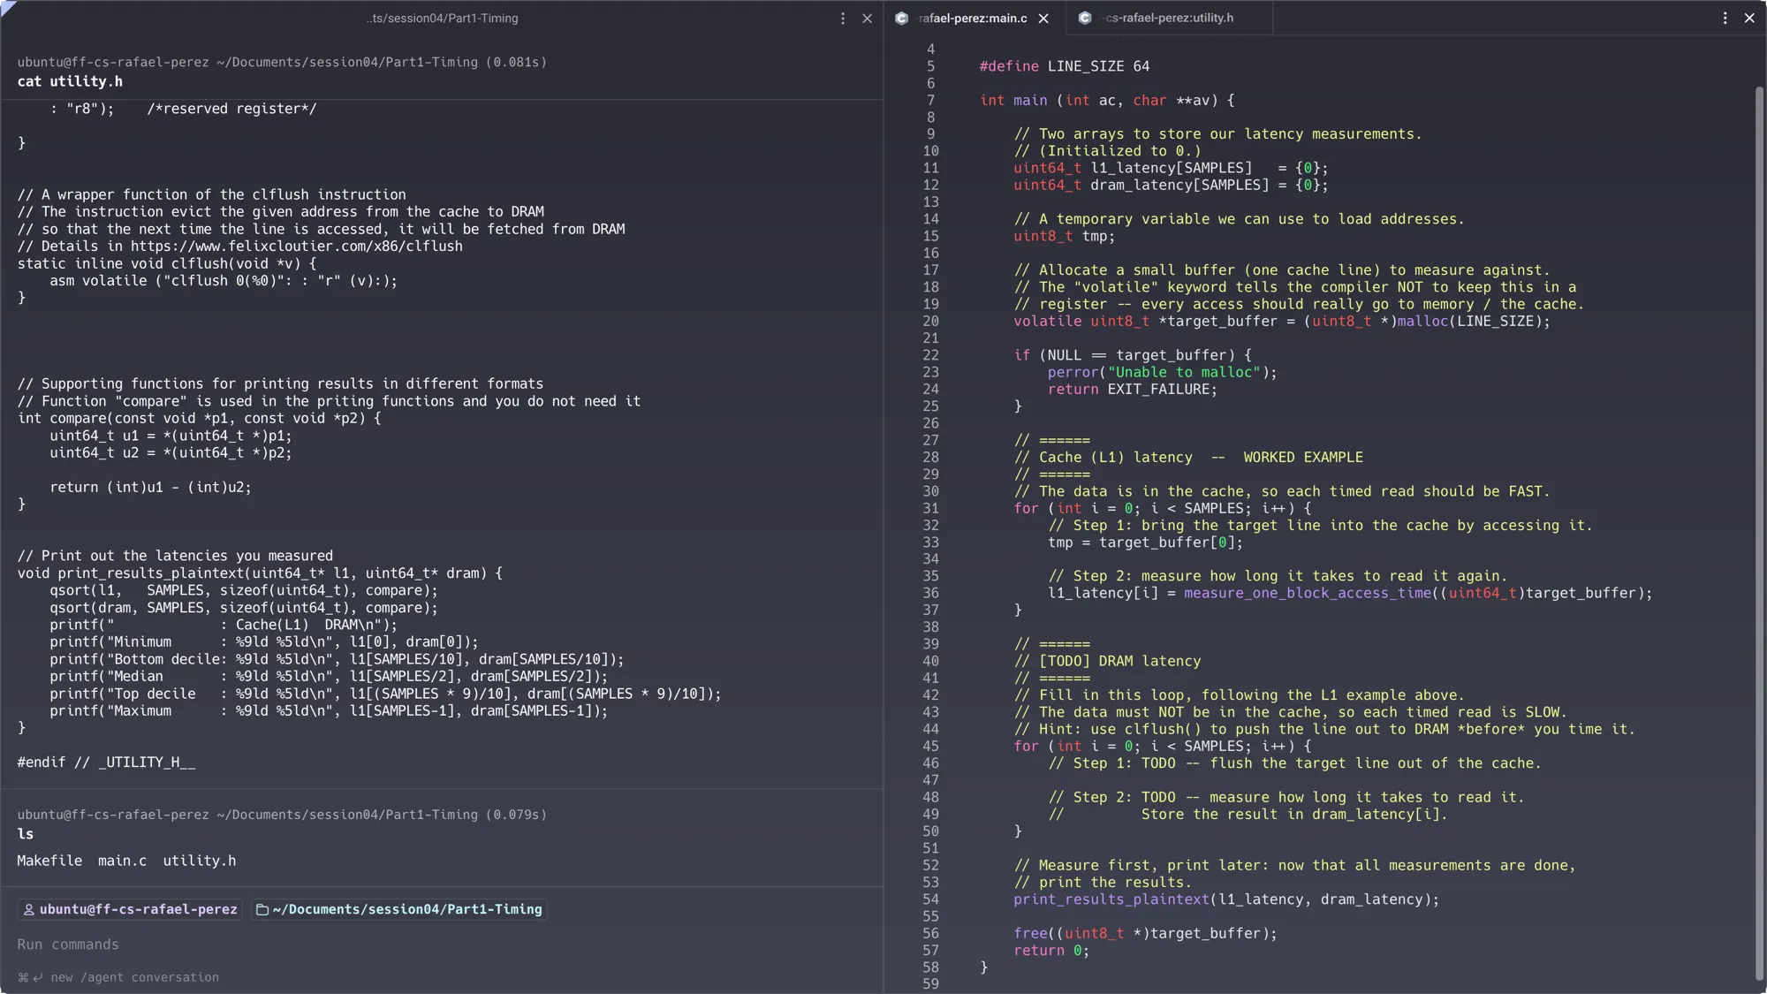Viewport: 1767px width, 994px height.
Task: Close the main.c editor tab
Action: coord(1043,19)
